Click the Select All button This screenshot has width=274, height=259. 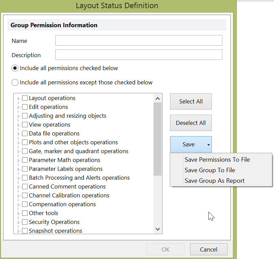(191, 101)
